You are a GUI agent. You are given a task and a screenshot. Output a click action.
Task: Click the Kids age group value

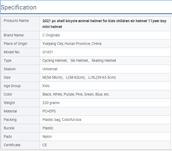(46, 86)
